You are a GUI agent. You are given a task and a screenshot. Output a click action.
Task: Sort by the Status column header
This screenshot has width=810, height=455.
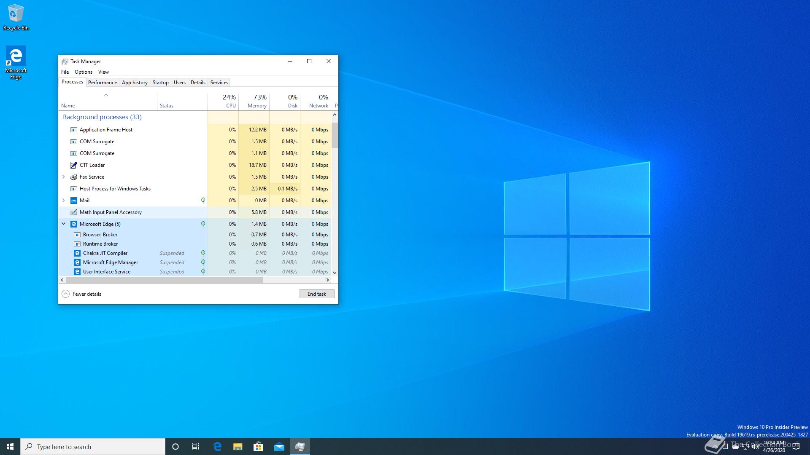click(182, 102)
